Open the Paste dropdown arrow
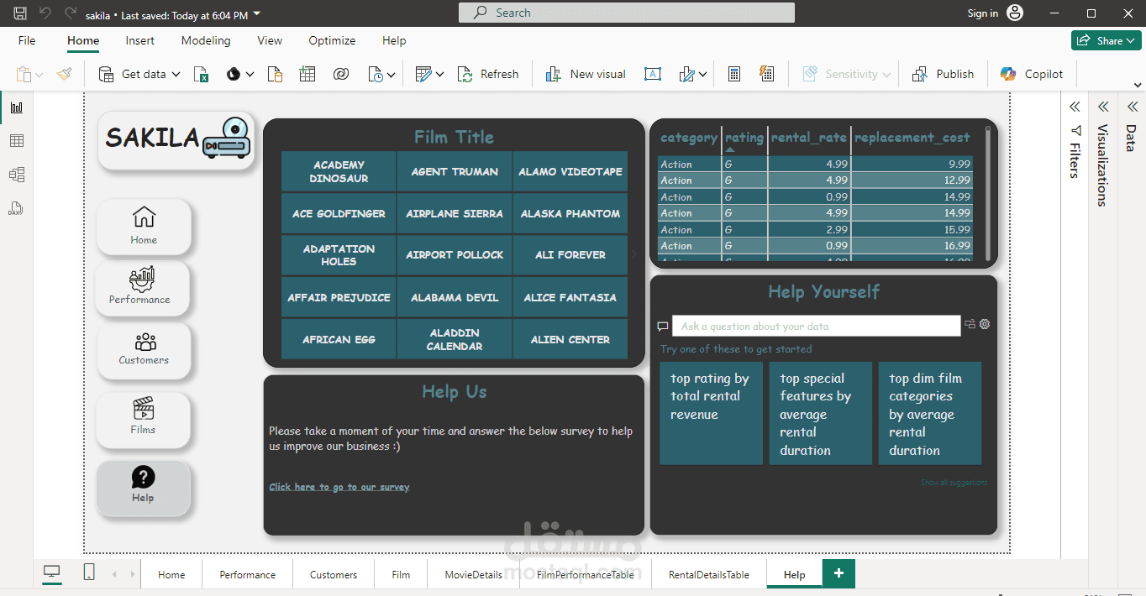The height and width of the screenshot is (596, 1146). [39, 75]
